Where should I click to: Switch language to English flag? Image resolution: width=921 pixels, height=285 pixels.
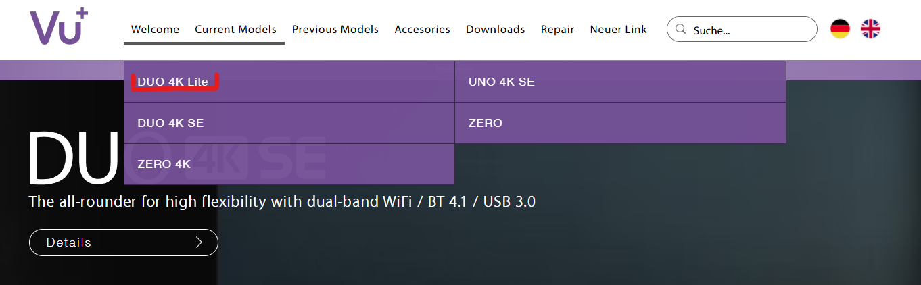870,29
